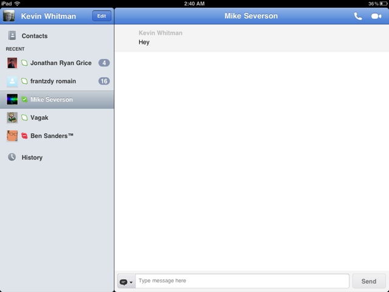Open chat with Vagak
The width and height of the screenshot is (389, 292).
coord(57,117)
